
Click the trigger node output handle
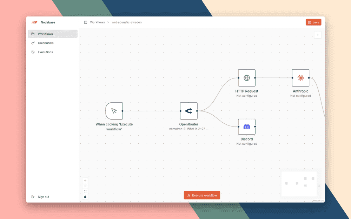pyautogui.click(x=122, y=111)
